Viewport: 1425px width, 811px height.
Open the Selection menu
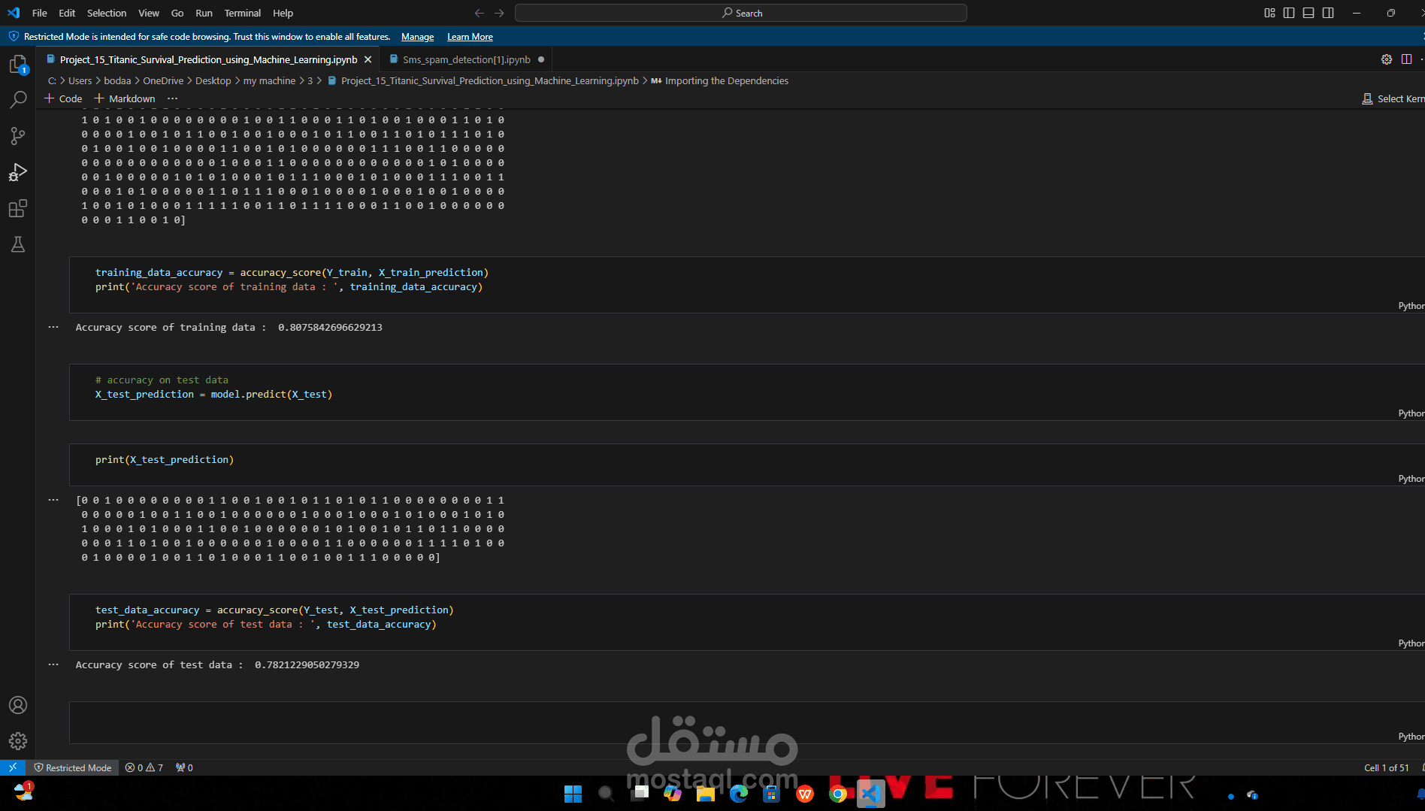[107, 13]
